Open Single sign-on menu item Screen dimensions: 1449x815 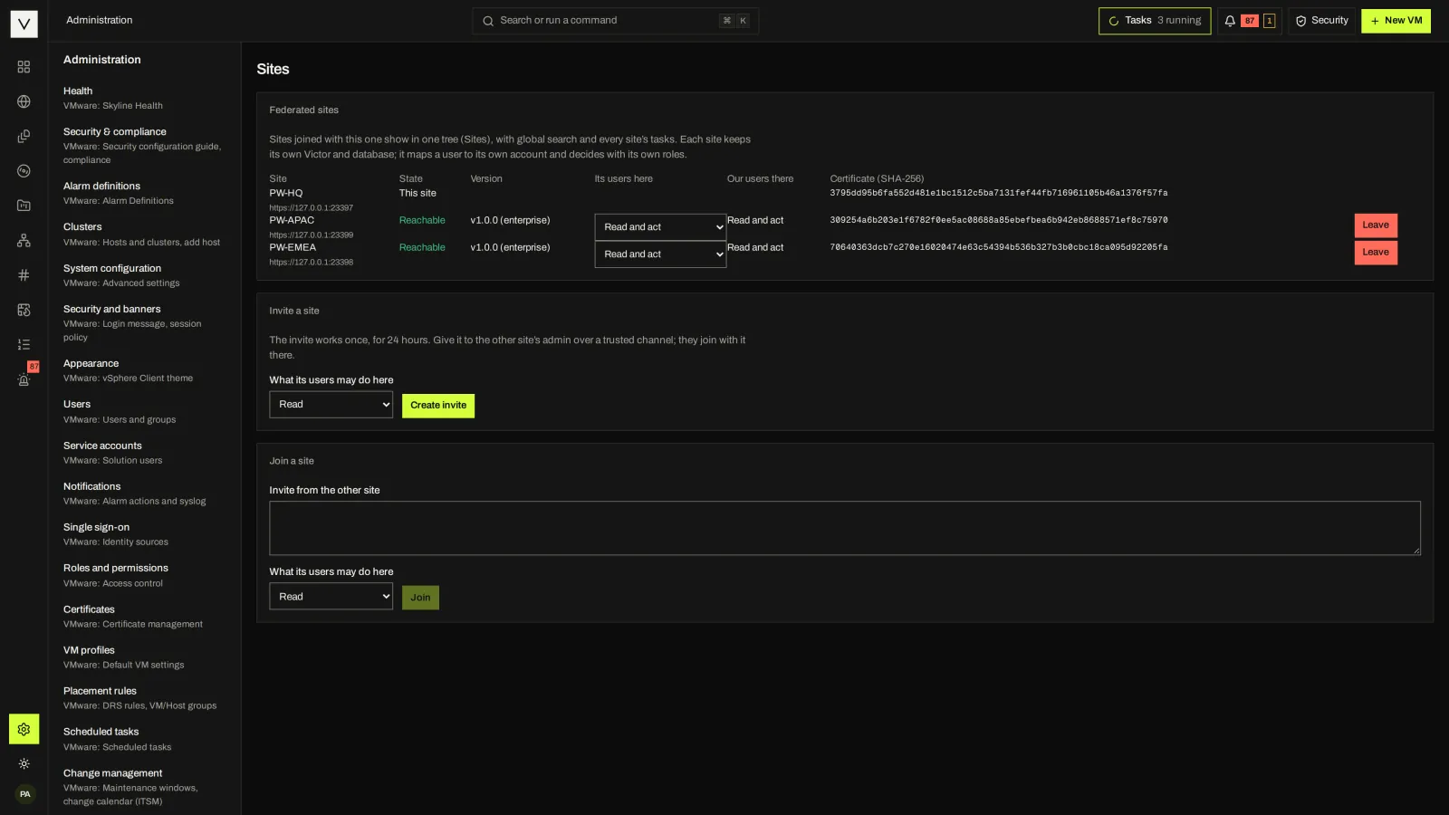(x=143, y=534)
